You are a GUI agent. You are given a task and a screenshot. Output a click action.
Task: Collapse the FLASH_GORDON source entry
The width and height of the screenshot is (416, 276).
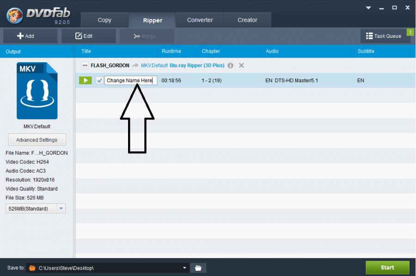85,65
